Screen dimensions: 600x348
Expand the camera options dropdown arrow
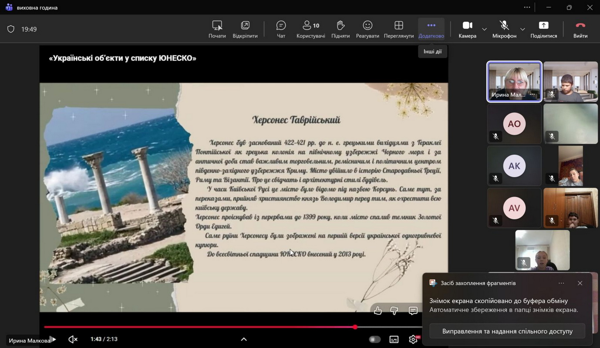484,29
